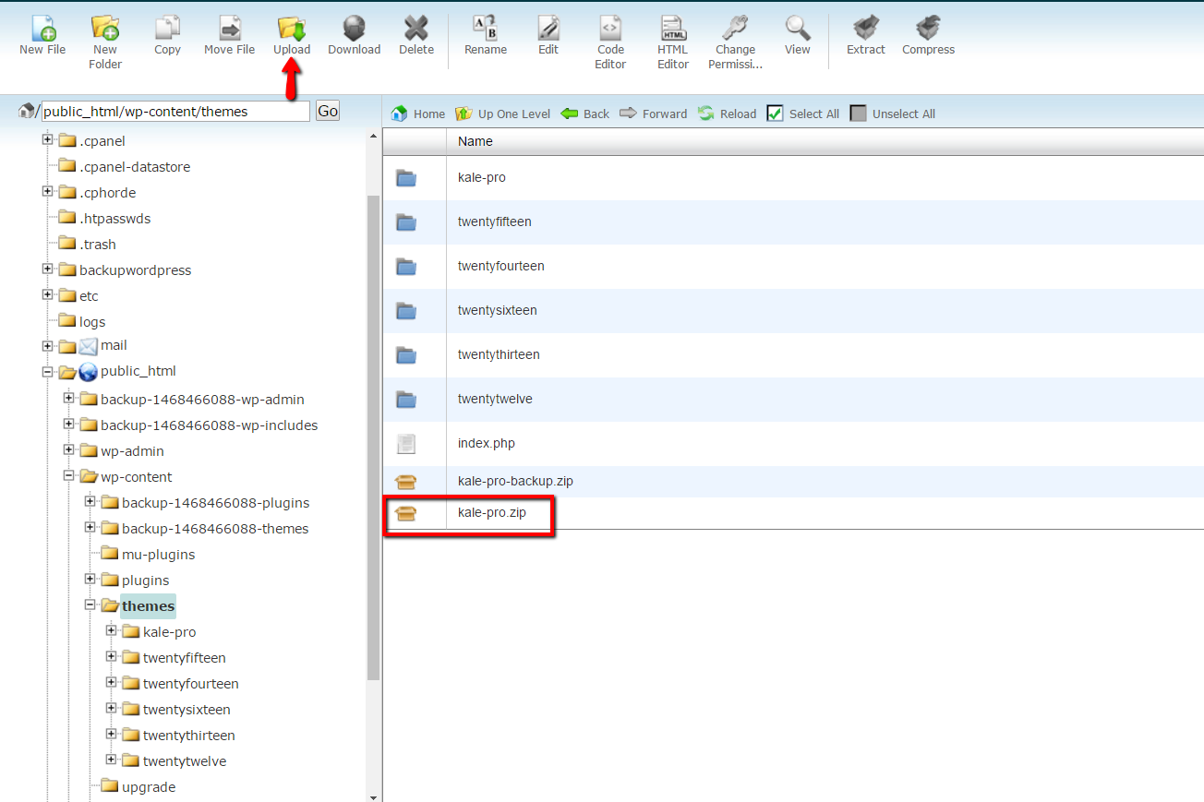Select the upgrade folder in tree
Image resolution: width=1204 pixels, height=802 pixels.
pos(149,786)
